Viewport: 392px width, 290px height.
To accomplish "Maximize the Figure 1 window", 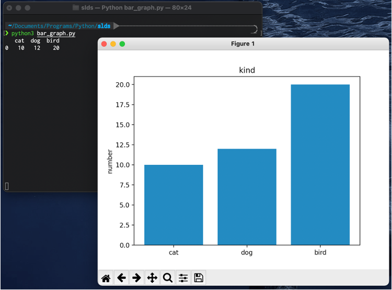I will [122, 44].
